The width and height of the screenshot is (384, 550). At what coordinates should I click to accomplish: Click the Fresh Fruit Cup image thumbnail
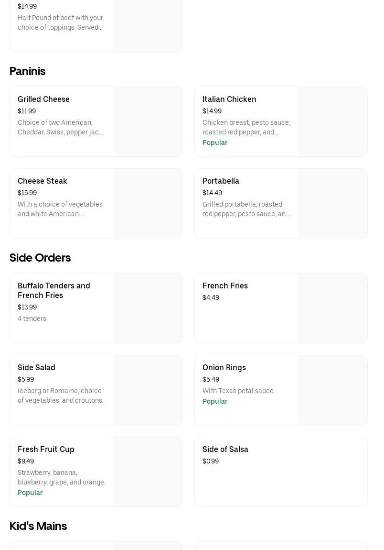[148, 472]
